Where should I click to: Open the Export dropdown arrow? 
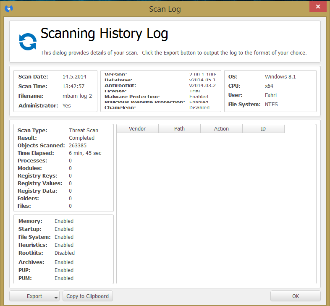[x=56, y=297]
